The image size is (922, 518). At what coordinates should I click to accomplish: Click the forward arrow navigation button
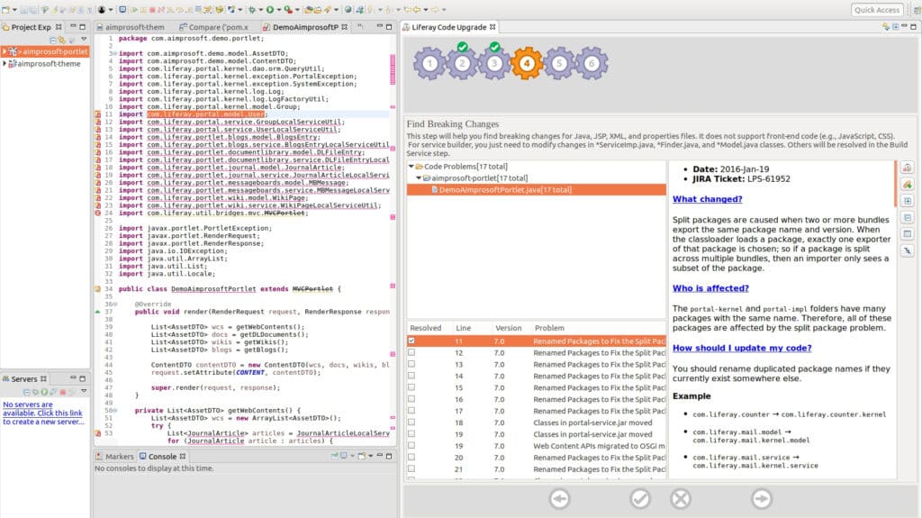tap(762, 499)
